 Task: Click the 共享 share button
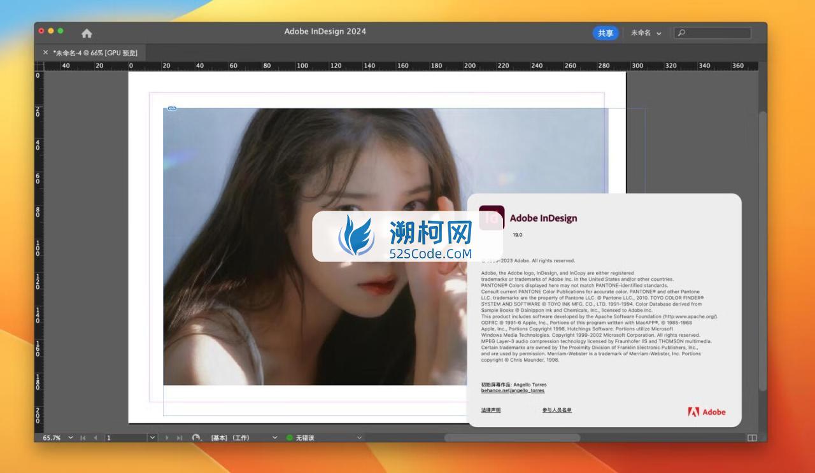click(606, 33)
